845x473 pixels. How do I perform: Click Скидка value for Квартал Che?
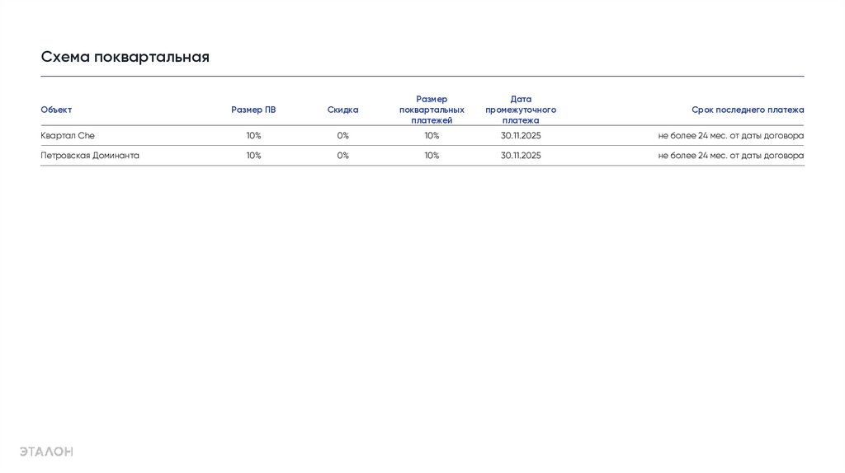click(x=342, y=135)
